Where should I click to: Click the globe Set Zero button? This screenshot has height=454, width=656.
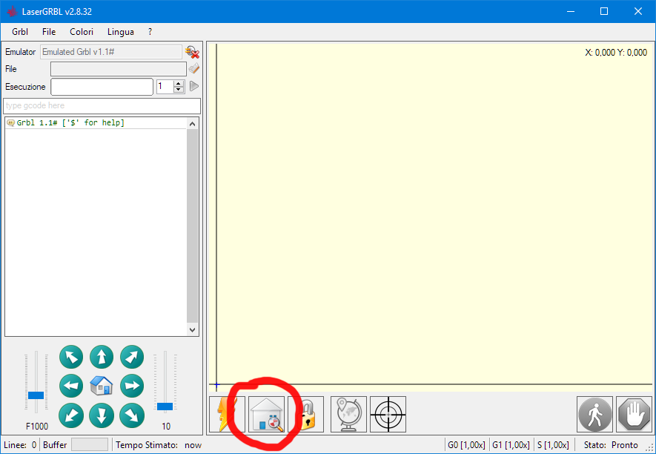pos(348,414)
